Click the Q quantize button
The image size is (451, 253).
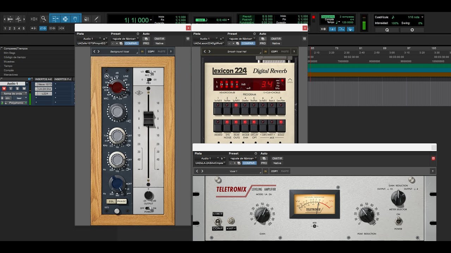[387, 30]
